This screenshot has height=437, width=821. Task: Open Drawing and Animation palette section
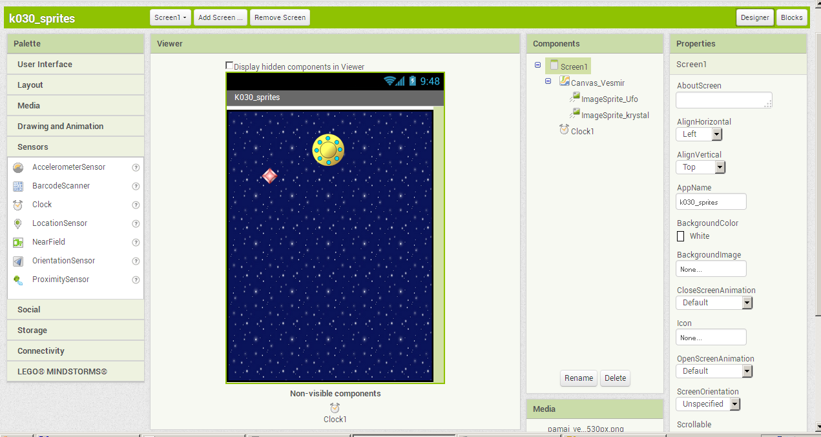click(76, 127)
